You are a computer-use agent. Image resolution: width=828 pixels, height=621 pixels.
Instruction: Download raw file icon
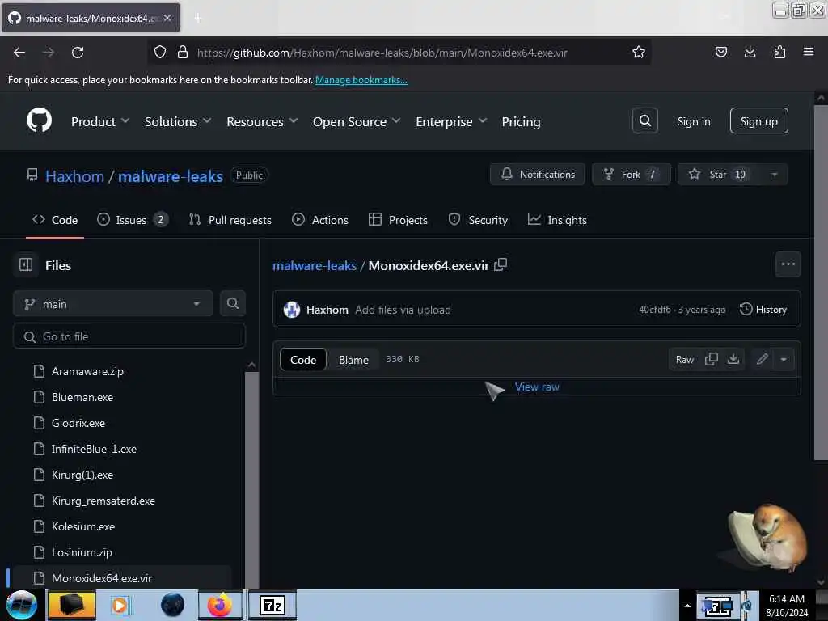(x=733, y=359)
